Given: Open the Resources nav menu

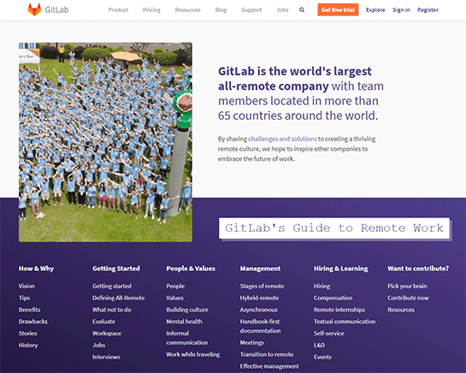Looking at the screenshot, I should [188, 9].
